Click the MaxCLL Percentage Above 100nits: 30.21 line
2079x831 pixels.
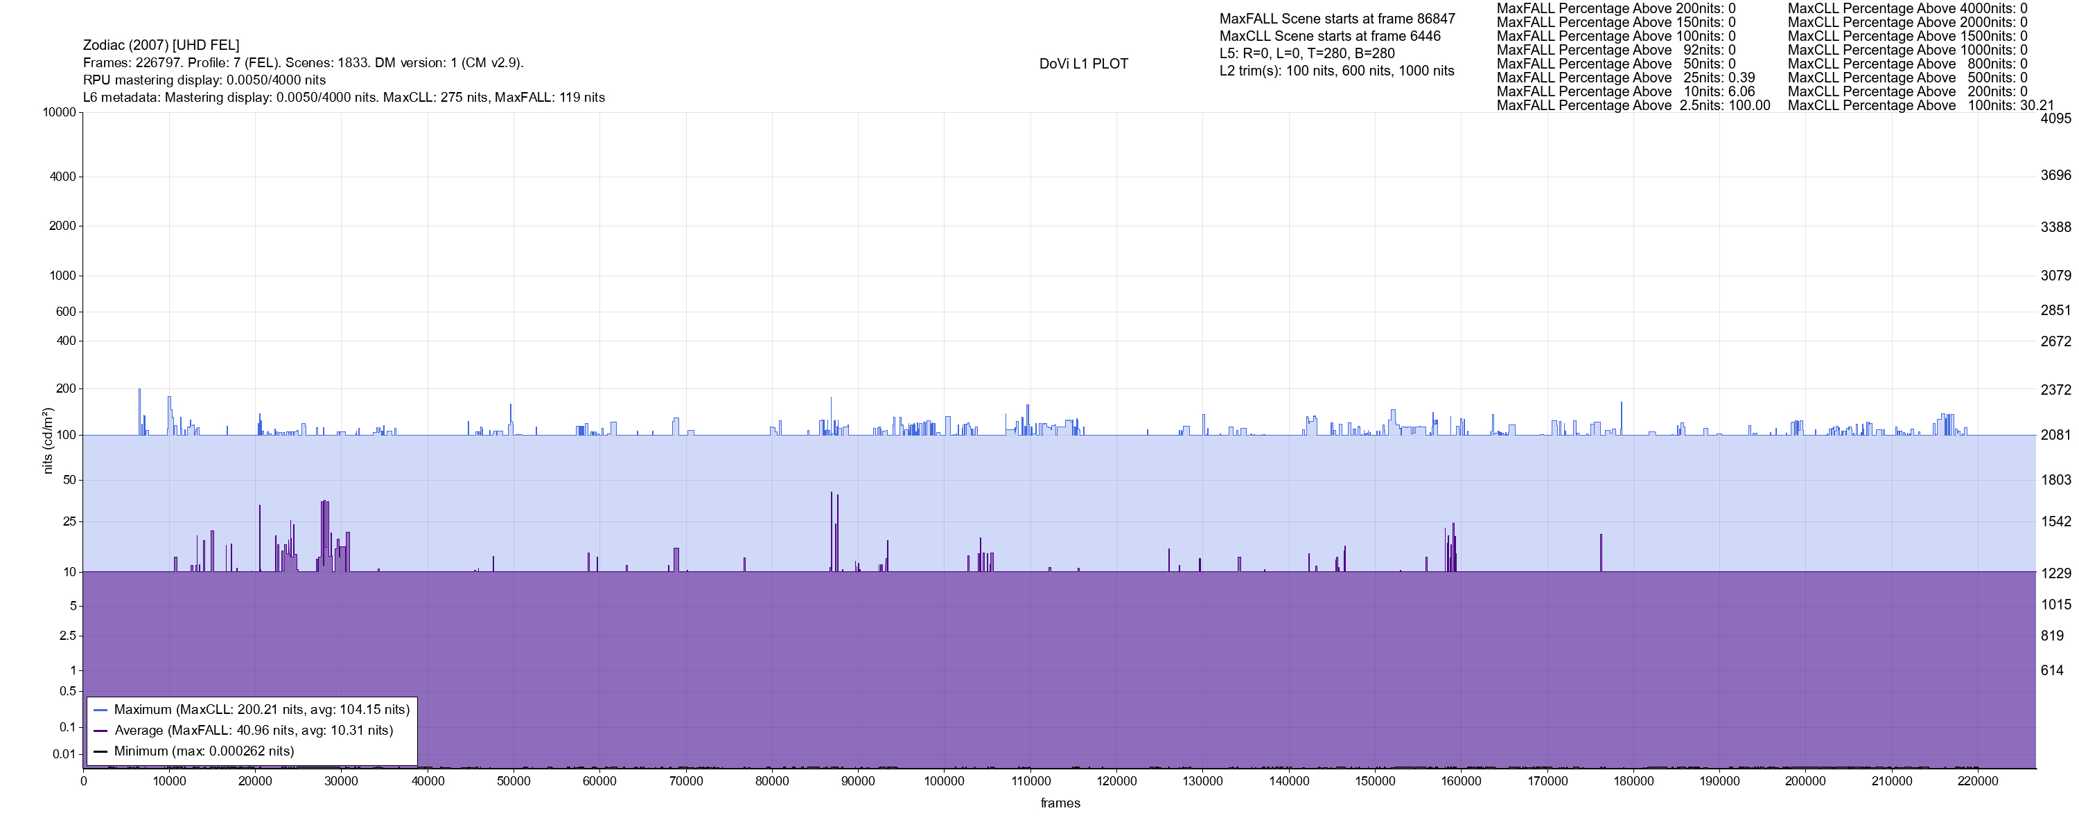(x=1920, y=106)
